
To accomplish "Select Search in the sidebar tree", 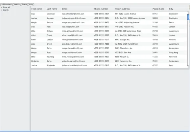I will pyautogui.click(x=6, y=10).
